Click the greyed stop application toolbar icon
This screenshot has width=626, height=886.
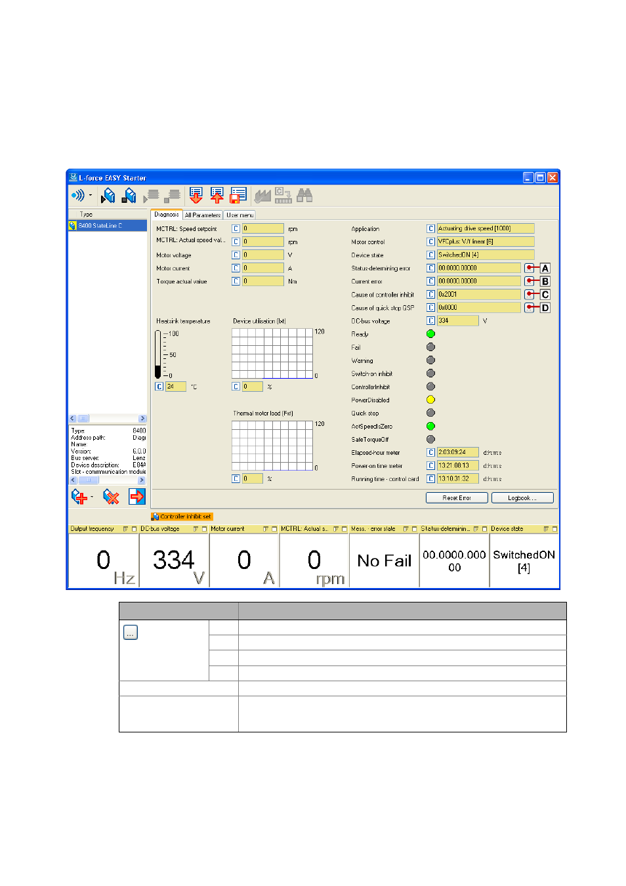click(x=173, y=195)
